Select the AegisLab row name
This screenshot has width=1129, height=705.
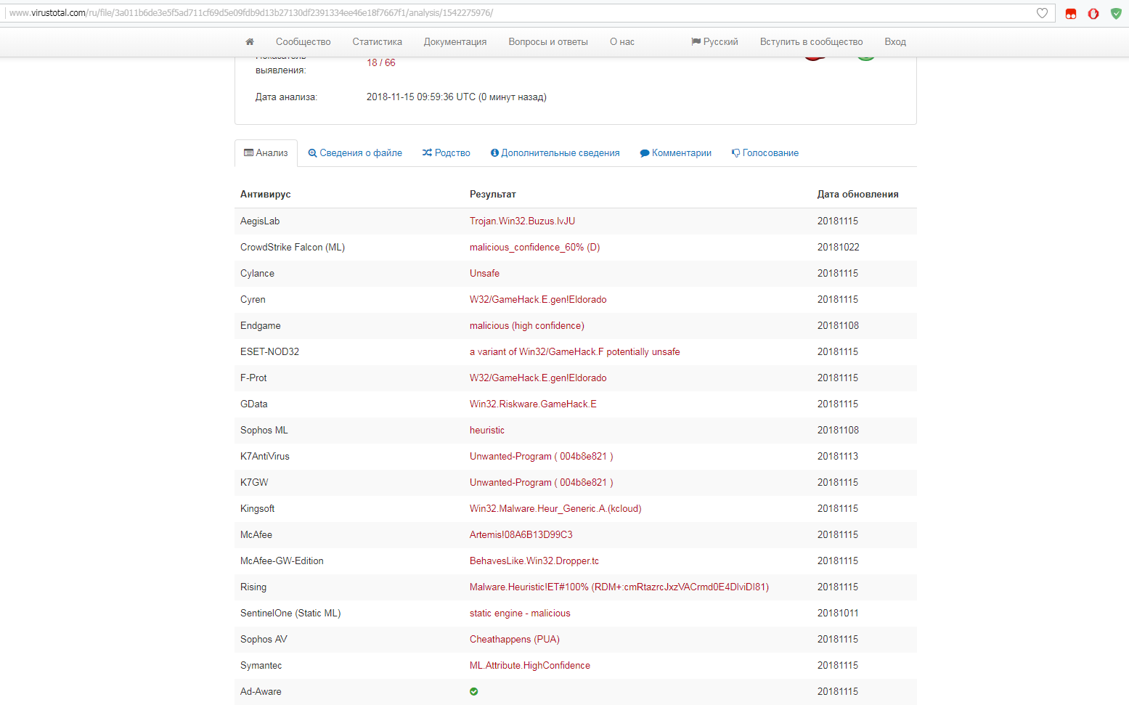(x=260, y=221)
